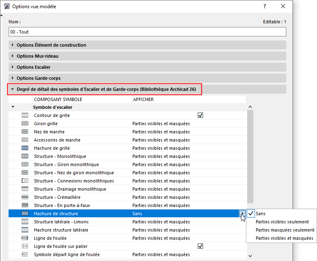Choose Parties visibles et masquées in popup
This screenshot has height=261, width=317.
pos(284,238)
